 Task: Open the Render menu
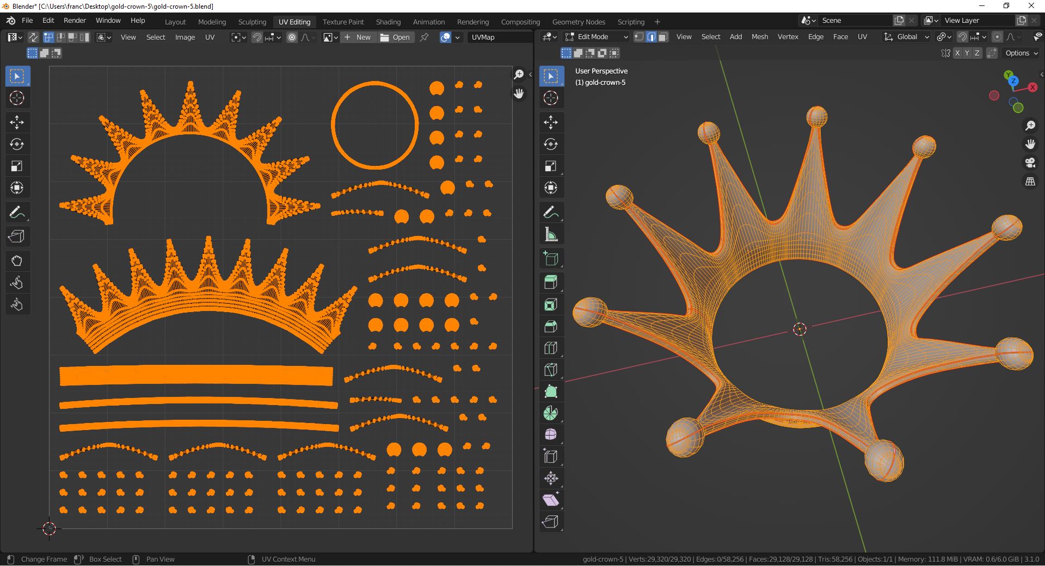[x=75, y=20]
